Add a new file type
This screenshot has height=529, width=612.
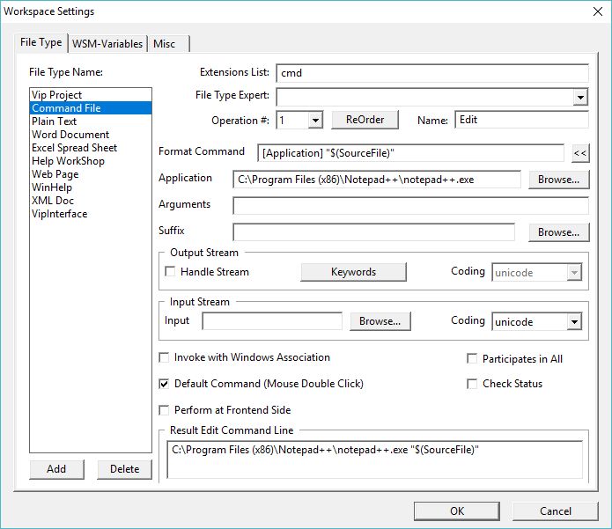[56, 469]
